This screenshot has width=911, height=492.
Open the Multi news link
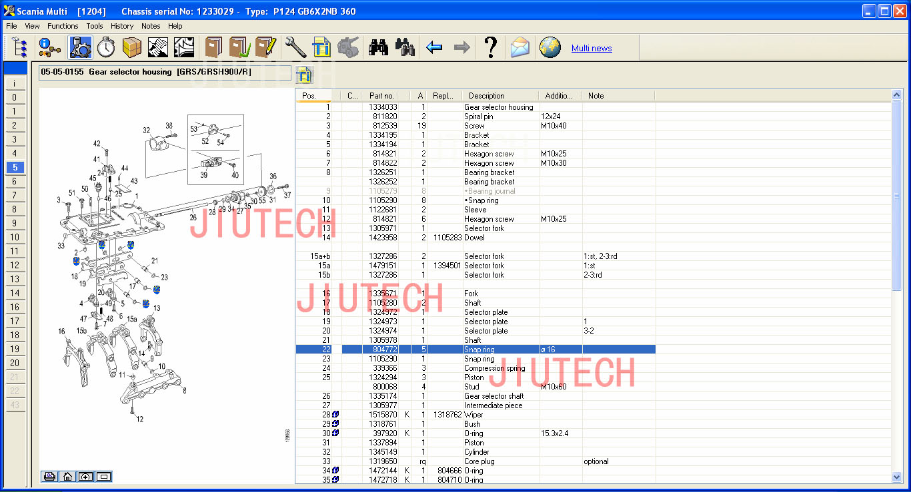[592, 48]
